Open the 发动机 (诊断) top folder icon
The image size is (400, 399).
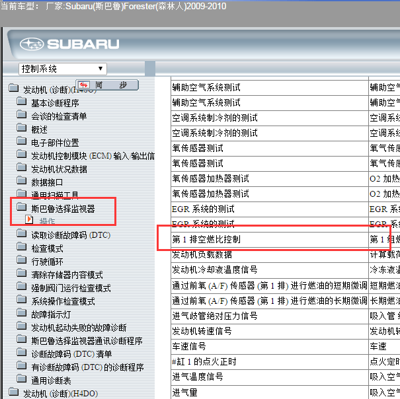click(13, 88)
